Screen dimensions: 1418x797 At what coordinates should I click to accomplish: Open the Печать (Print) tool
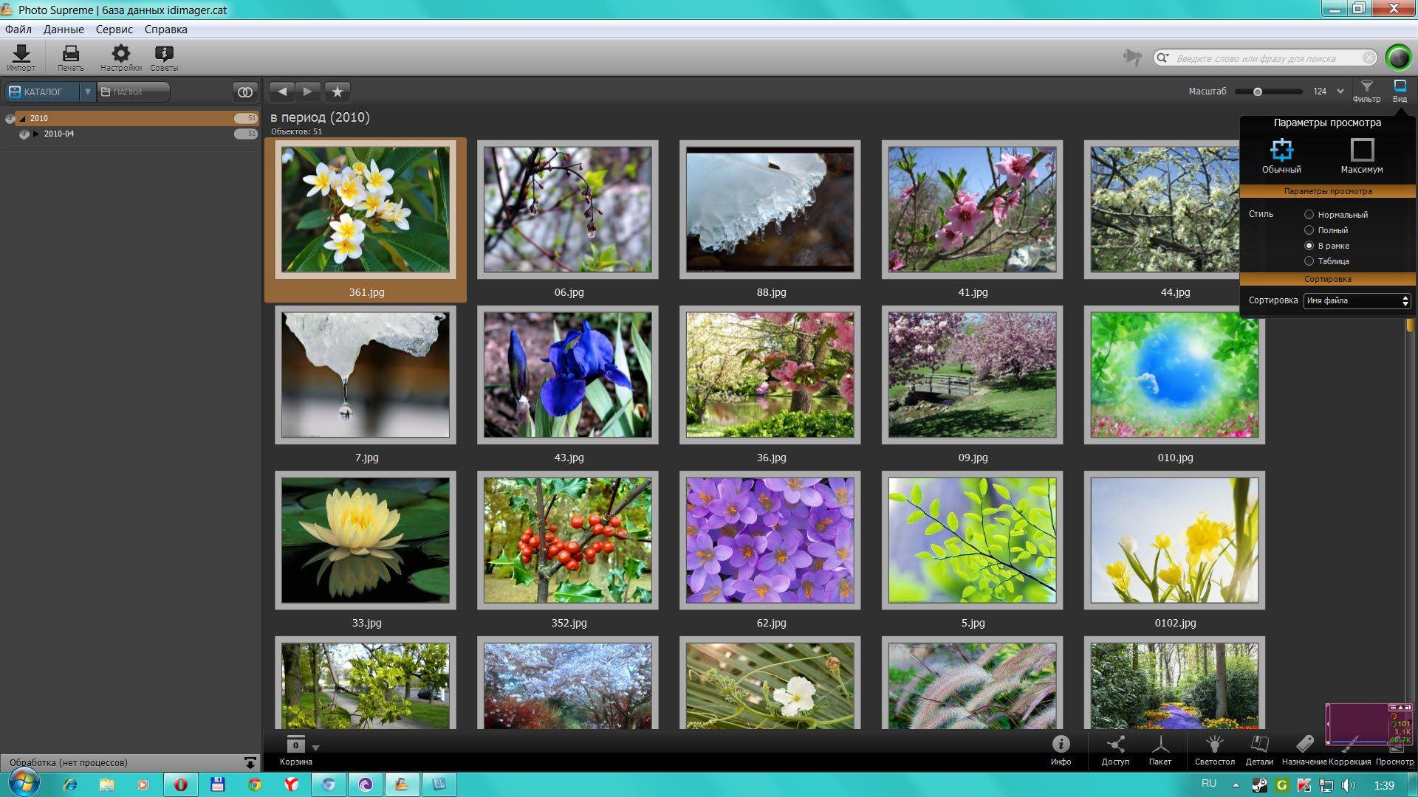point(71,58)
